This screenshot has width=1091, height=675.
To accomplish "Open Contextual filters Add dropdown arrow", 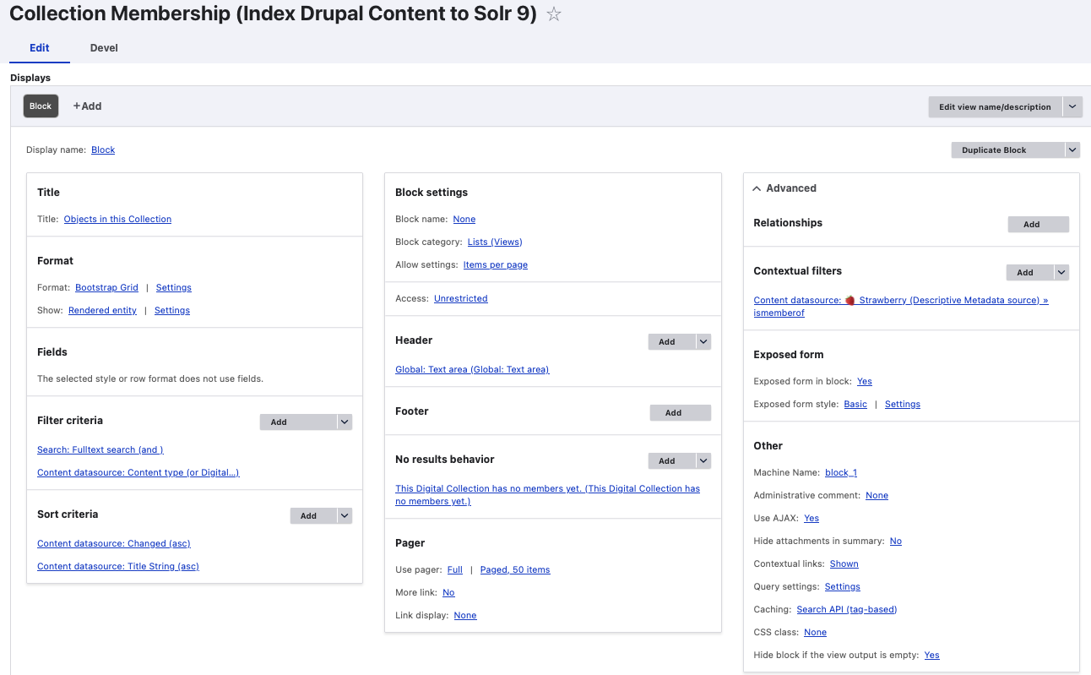I will point(1061,272).
